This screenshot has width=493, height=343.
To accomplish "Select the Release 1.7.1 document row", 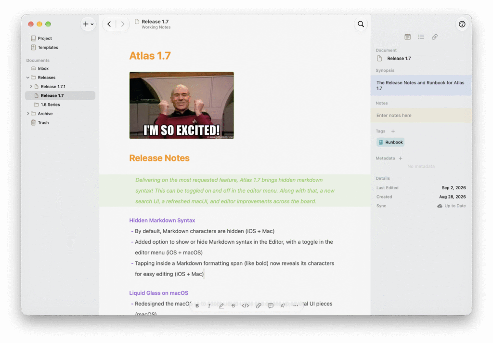I will click(60, 87).
